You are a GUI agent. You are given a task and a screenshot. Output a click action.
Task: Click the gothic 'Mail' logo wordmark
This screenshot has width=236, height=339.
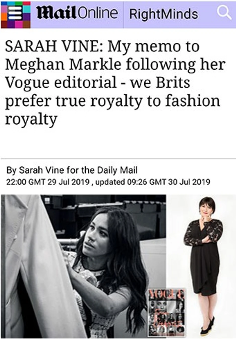click(56, 13)
